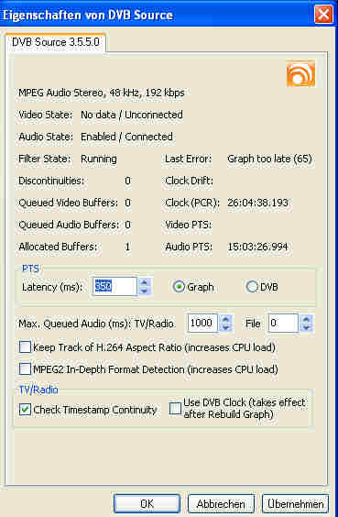Confirm with the OK button

[147, 504]
